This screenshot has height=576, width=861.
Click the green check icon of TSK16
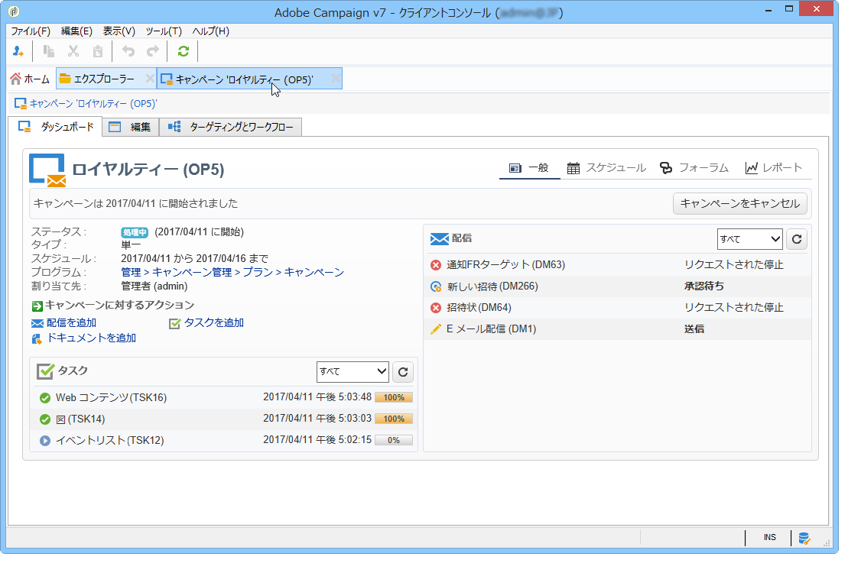(x=45, y=398)
